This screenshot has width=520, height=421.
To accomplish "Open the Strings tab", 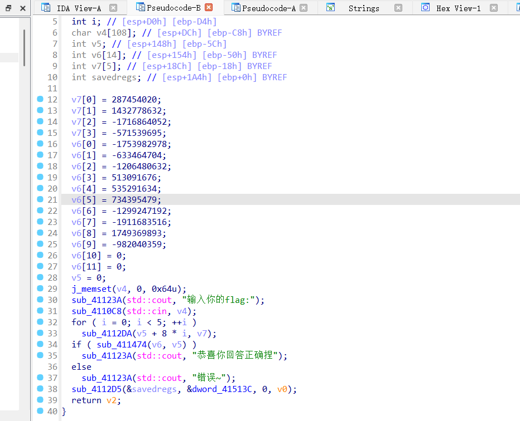I will pyautogui.click(x=364, y=8).
